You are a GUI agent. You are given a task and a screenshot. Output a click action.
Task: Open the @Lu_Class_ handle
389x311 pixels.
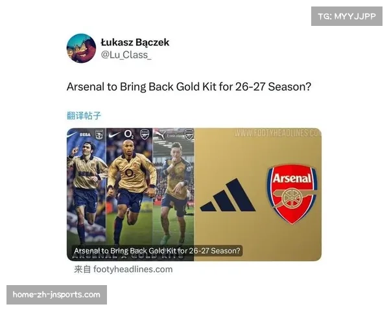point(126,55)
